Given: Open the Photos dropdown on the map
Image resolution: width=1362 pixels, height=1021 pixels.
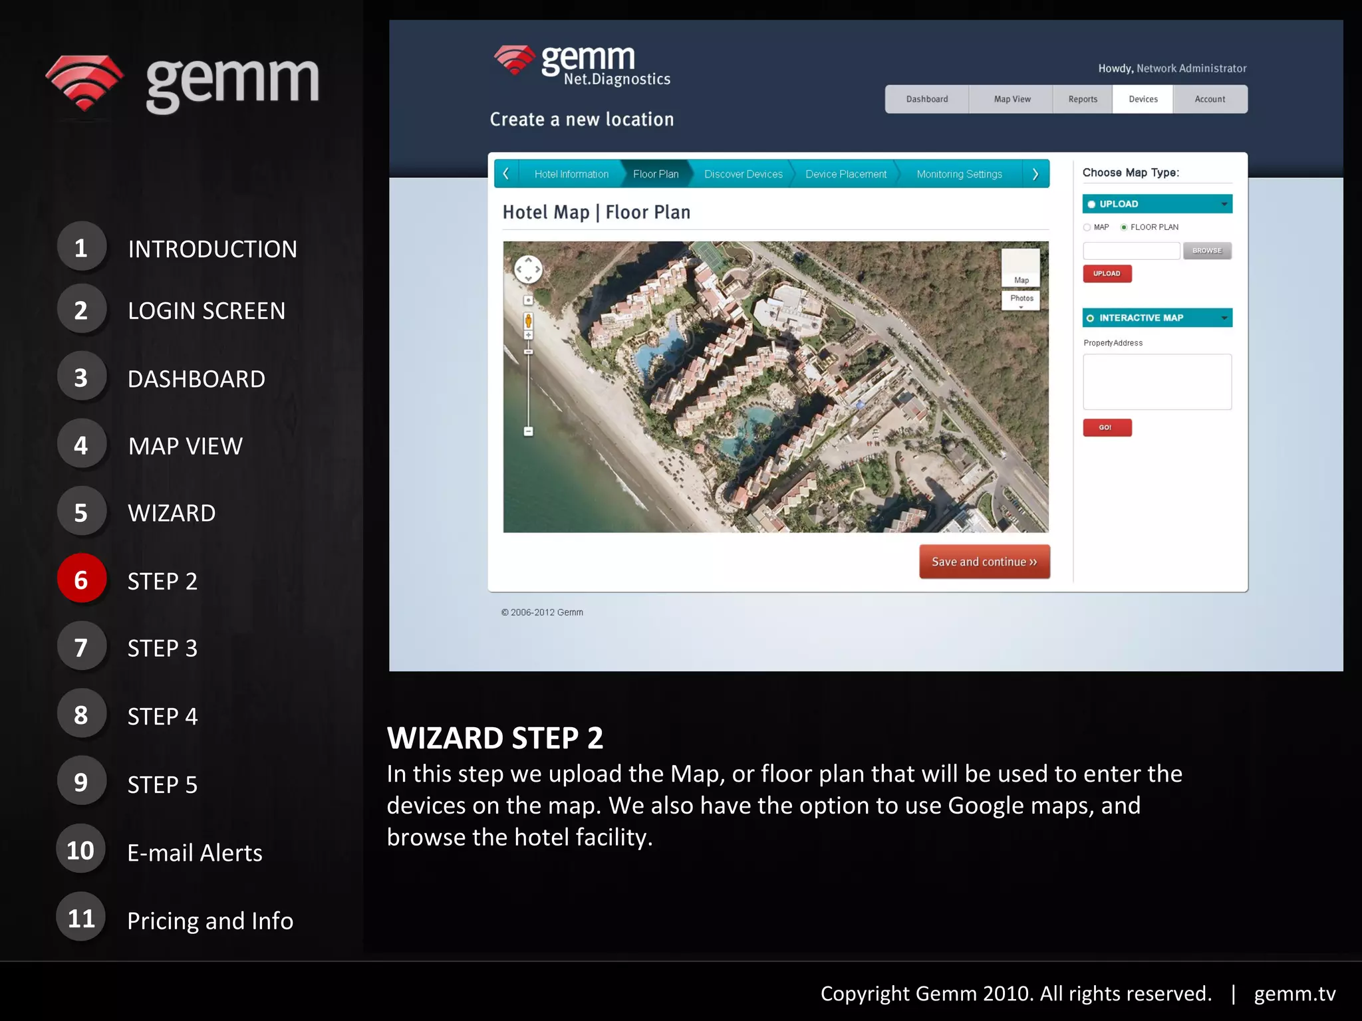Looking at the screenshot, I should click(x=1021, y=300).
